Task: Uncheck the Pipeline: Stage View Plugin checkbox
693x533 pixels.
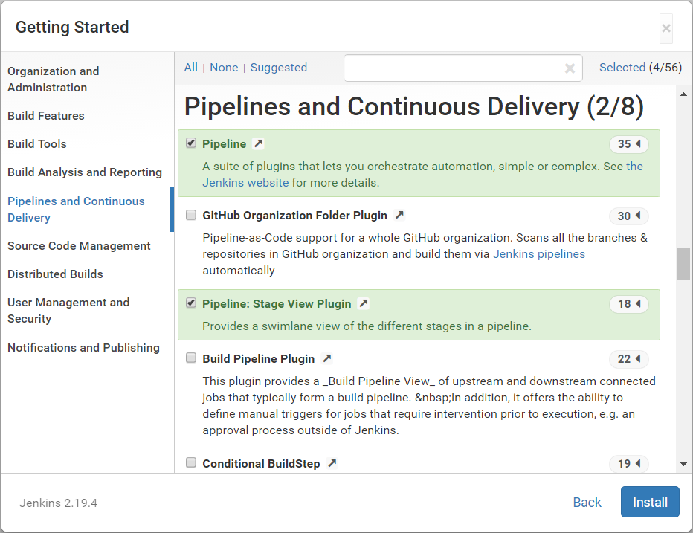Action: (x=191, y=303)
